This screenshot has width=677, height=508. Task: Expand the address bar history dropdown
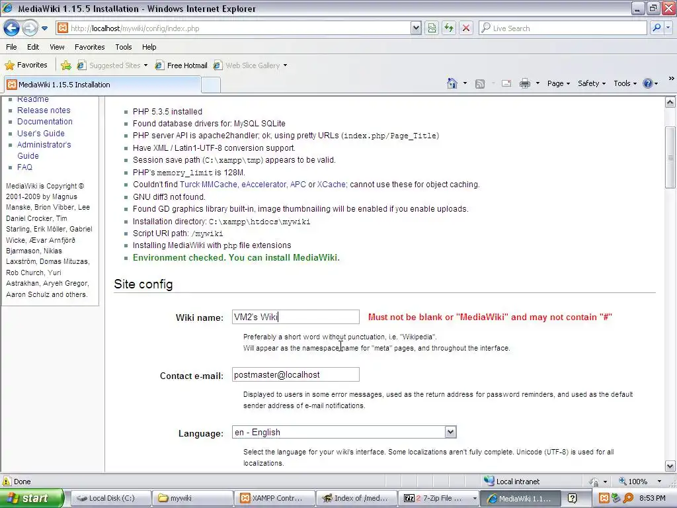(416, 28)
